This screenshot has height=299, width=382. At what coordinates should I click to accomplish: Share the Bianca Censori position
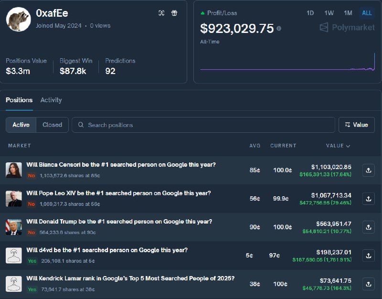click(368, 171)
